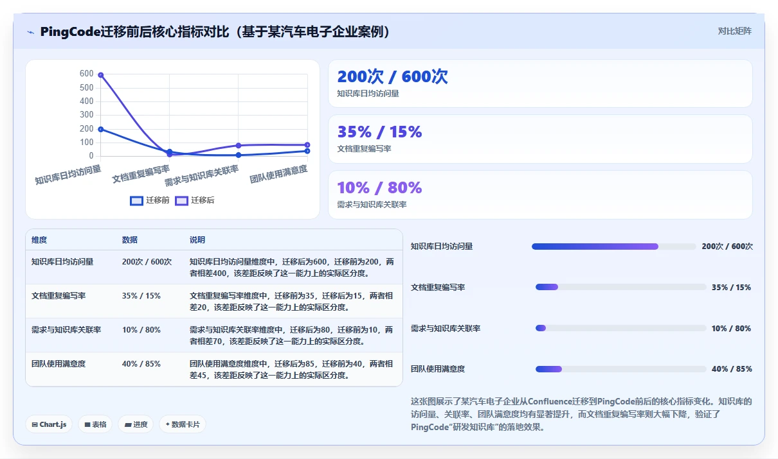Click the 200 data point of 迁移前 line
The height and width of the screenshot is (459, 778).
coord(101,129)
